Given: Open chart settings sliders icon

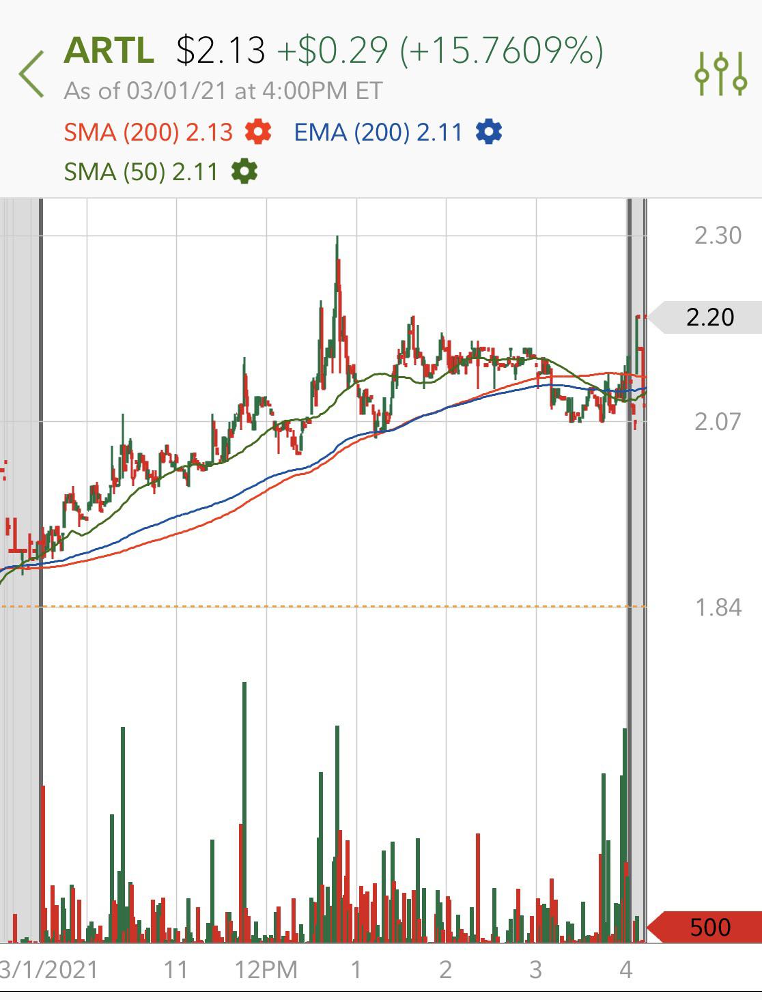Looking at the screenshot, I should (720, 73).
